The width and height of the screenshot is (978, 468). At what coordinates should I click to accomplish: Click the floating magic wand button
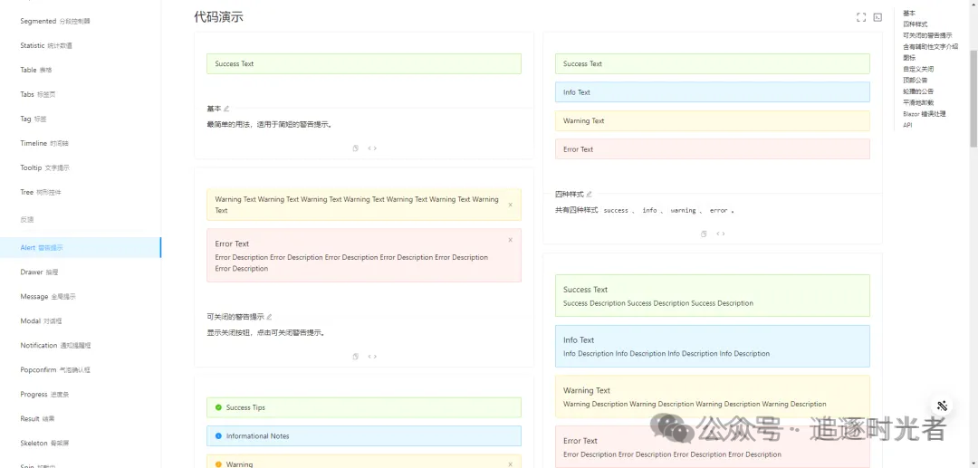click(x=942, y=406)
